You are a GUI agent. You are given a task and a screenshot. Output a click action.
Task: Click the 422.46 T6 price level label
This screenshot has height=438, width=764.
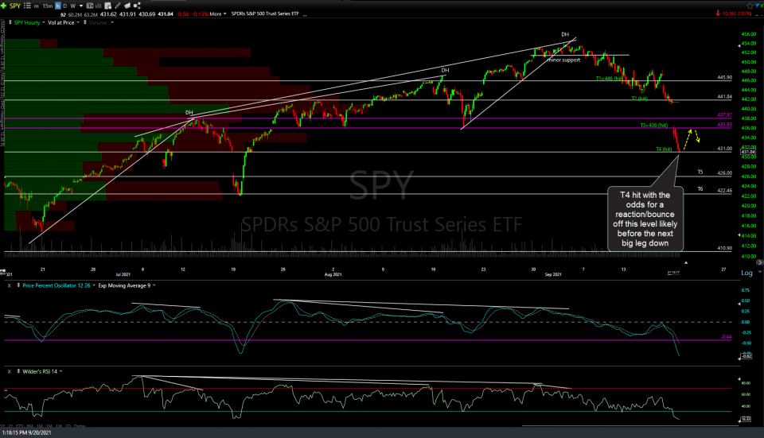(724, 190)
